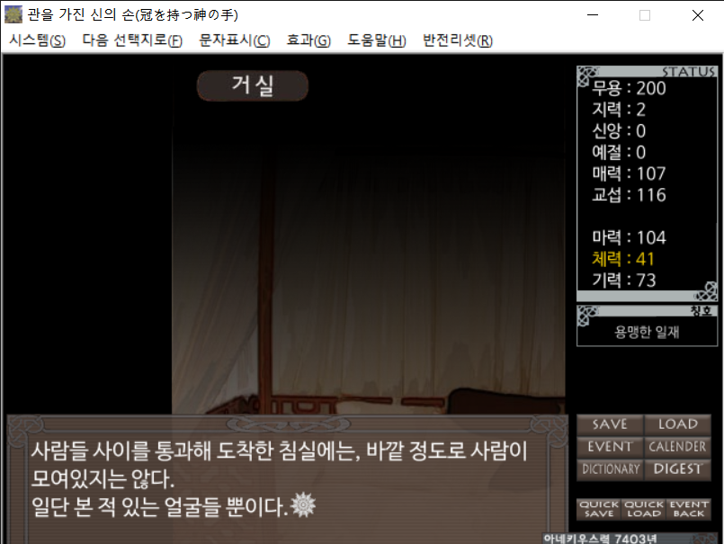Minimize the game window
The image size is (724, 544).
pos(593,14)
